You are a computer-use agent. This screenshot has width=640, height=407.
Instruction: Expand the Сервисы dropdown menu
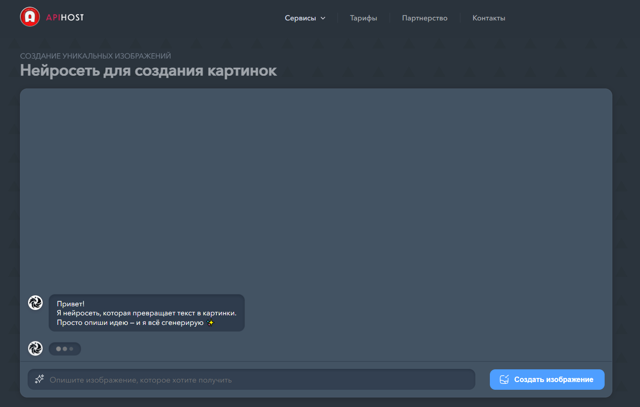305,18
